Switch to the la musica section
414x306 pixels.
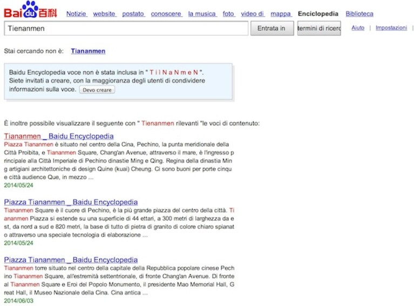[202, 13]
